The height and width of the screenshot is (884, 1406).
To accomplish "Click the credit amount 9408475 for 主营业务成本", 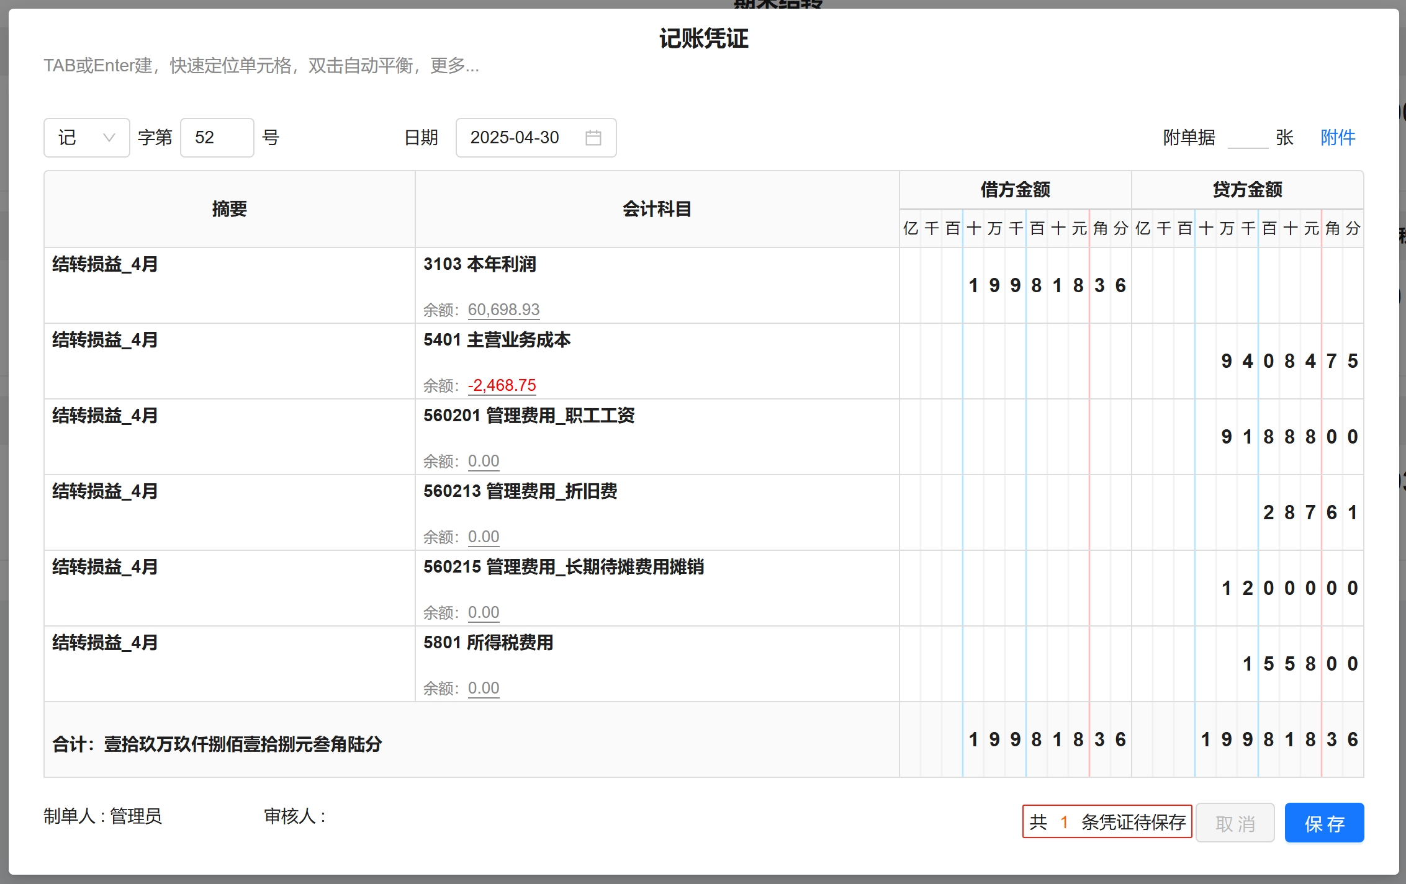I will click(1289, 361).
